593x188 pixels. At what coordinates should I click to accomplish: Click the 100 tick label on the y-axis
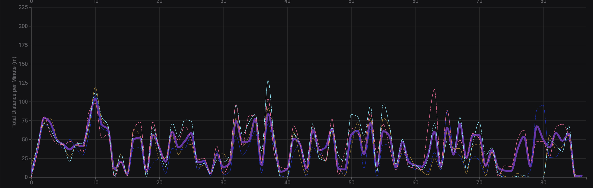[x=23, y=102]
